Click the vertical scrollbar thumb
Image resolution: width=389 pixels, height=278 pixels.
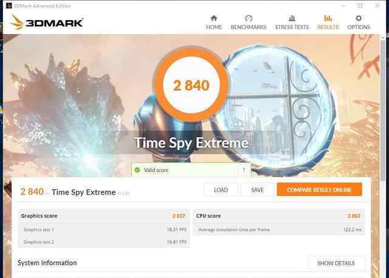(x=383, y=109)
